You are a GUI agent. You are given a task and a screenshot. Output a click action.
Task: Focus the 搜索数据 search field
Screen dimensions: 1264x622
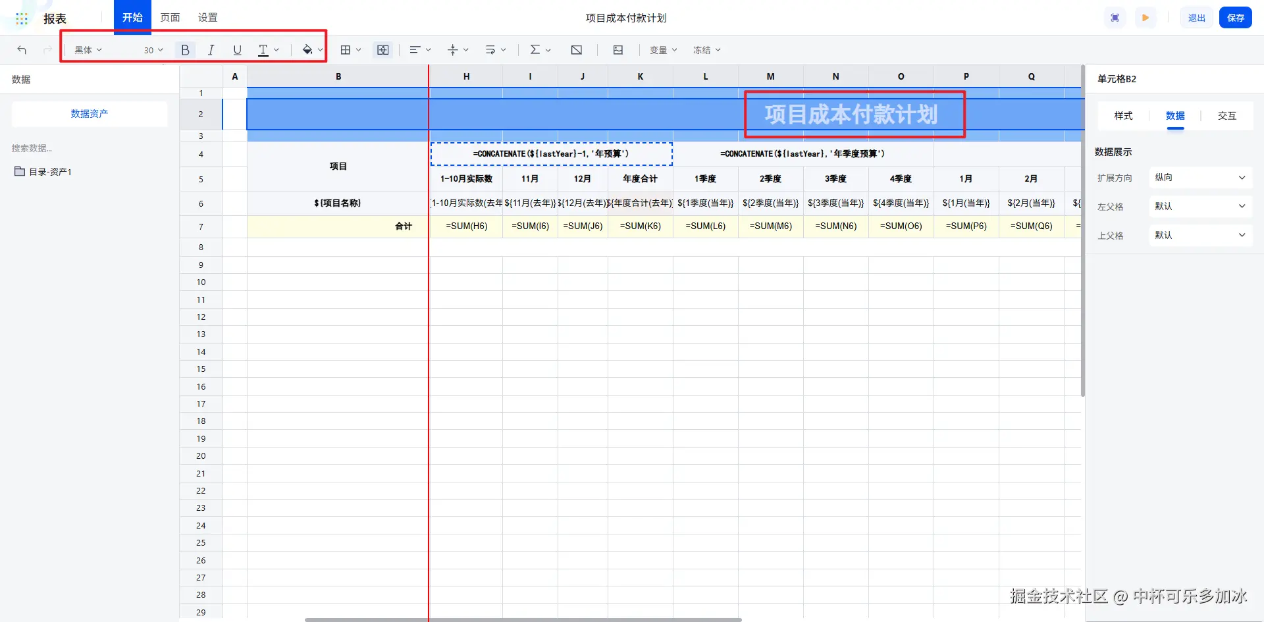pos(90,148)
